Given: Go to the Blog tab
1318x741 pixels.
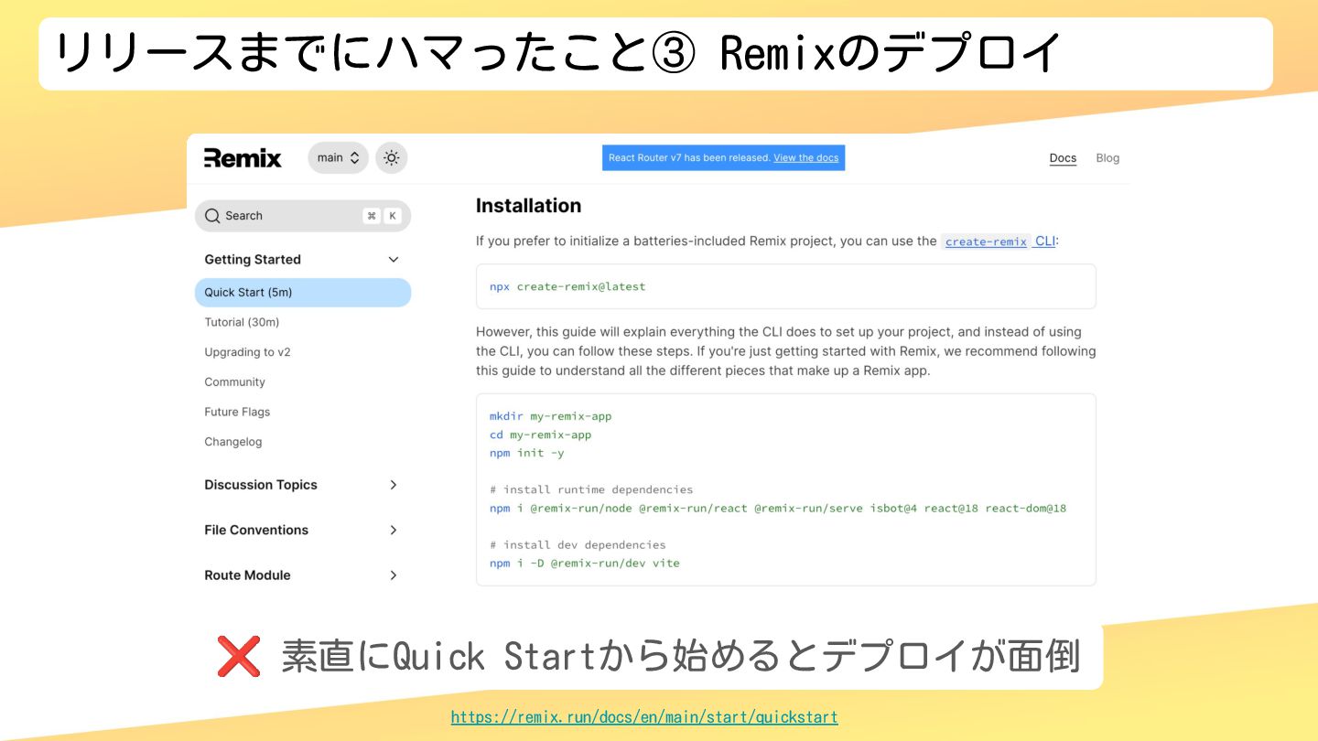Looking at the screenshot, I should pos(1107,158).
